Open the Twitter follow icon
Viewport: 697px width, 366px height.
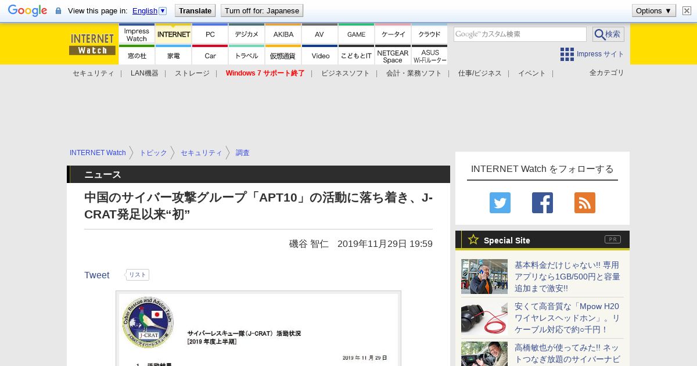tap(500, 203)
